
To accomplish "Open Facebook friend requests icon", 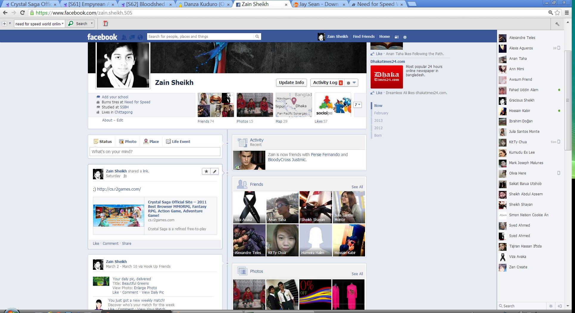I will click(124, 37).
